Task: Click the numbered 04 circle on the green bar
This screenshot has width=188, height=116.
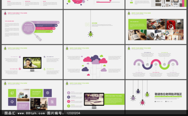Action: pos(51,31)
